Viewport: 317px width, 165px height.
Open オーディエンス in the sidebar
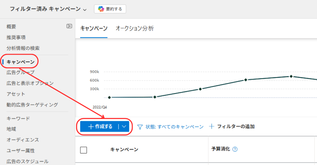tap(23, 140)
